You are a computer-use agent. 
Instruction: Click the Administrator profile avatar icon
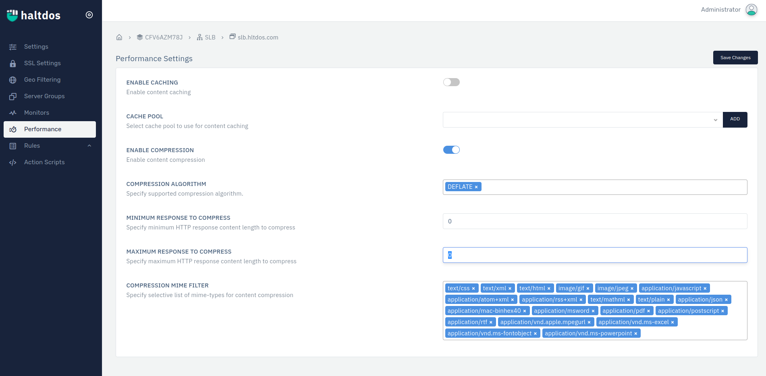(751, 10)
